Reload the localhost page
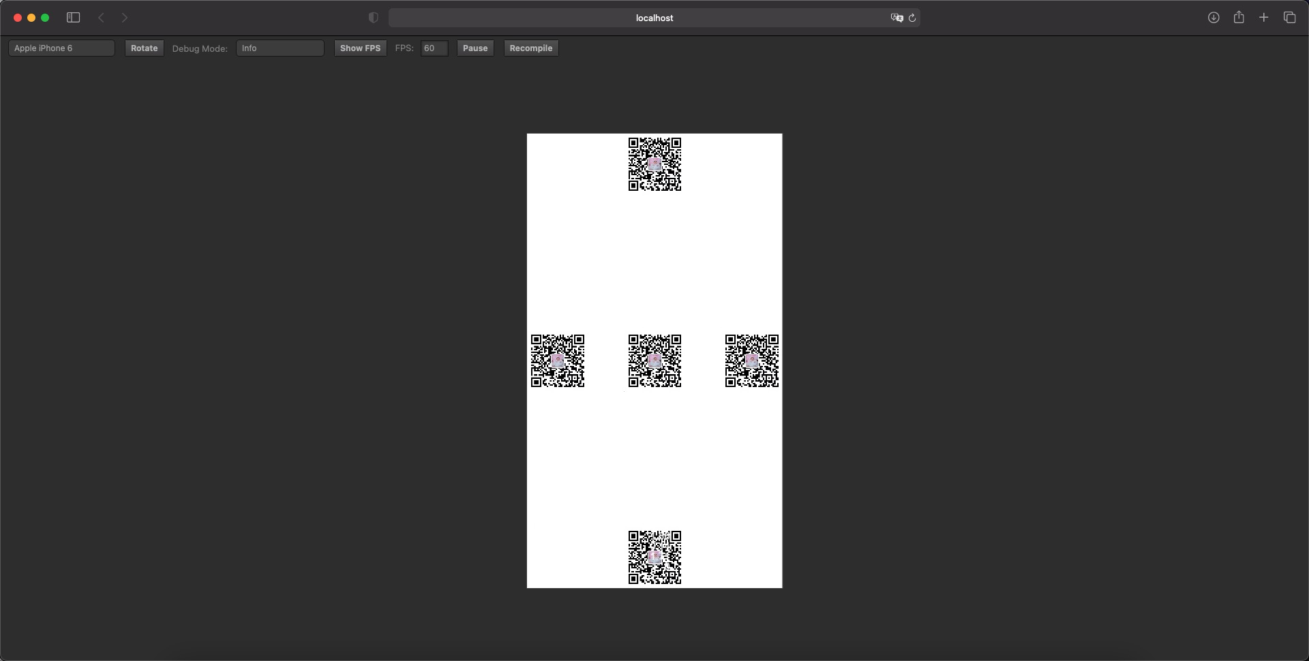Image resolution: width=1309 pixels, height=661 pixels. point(912,18)
